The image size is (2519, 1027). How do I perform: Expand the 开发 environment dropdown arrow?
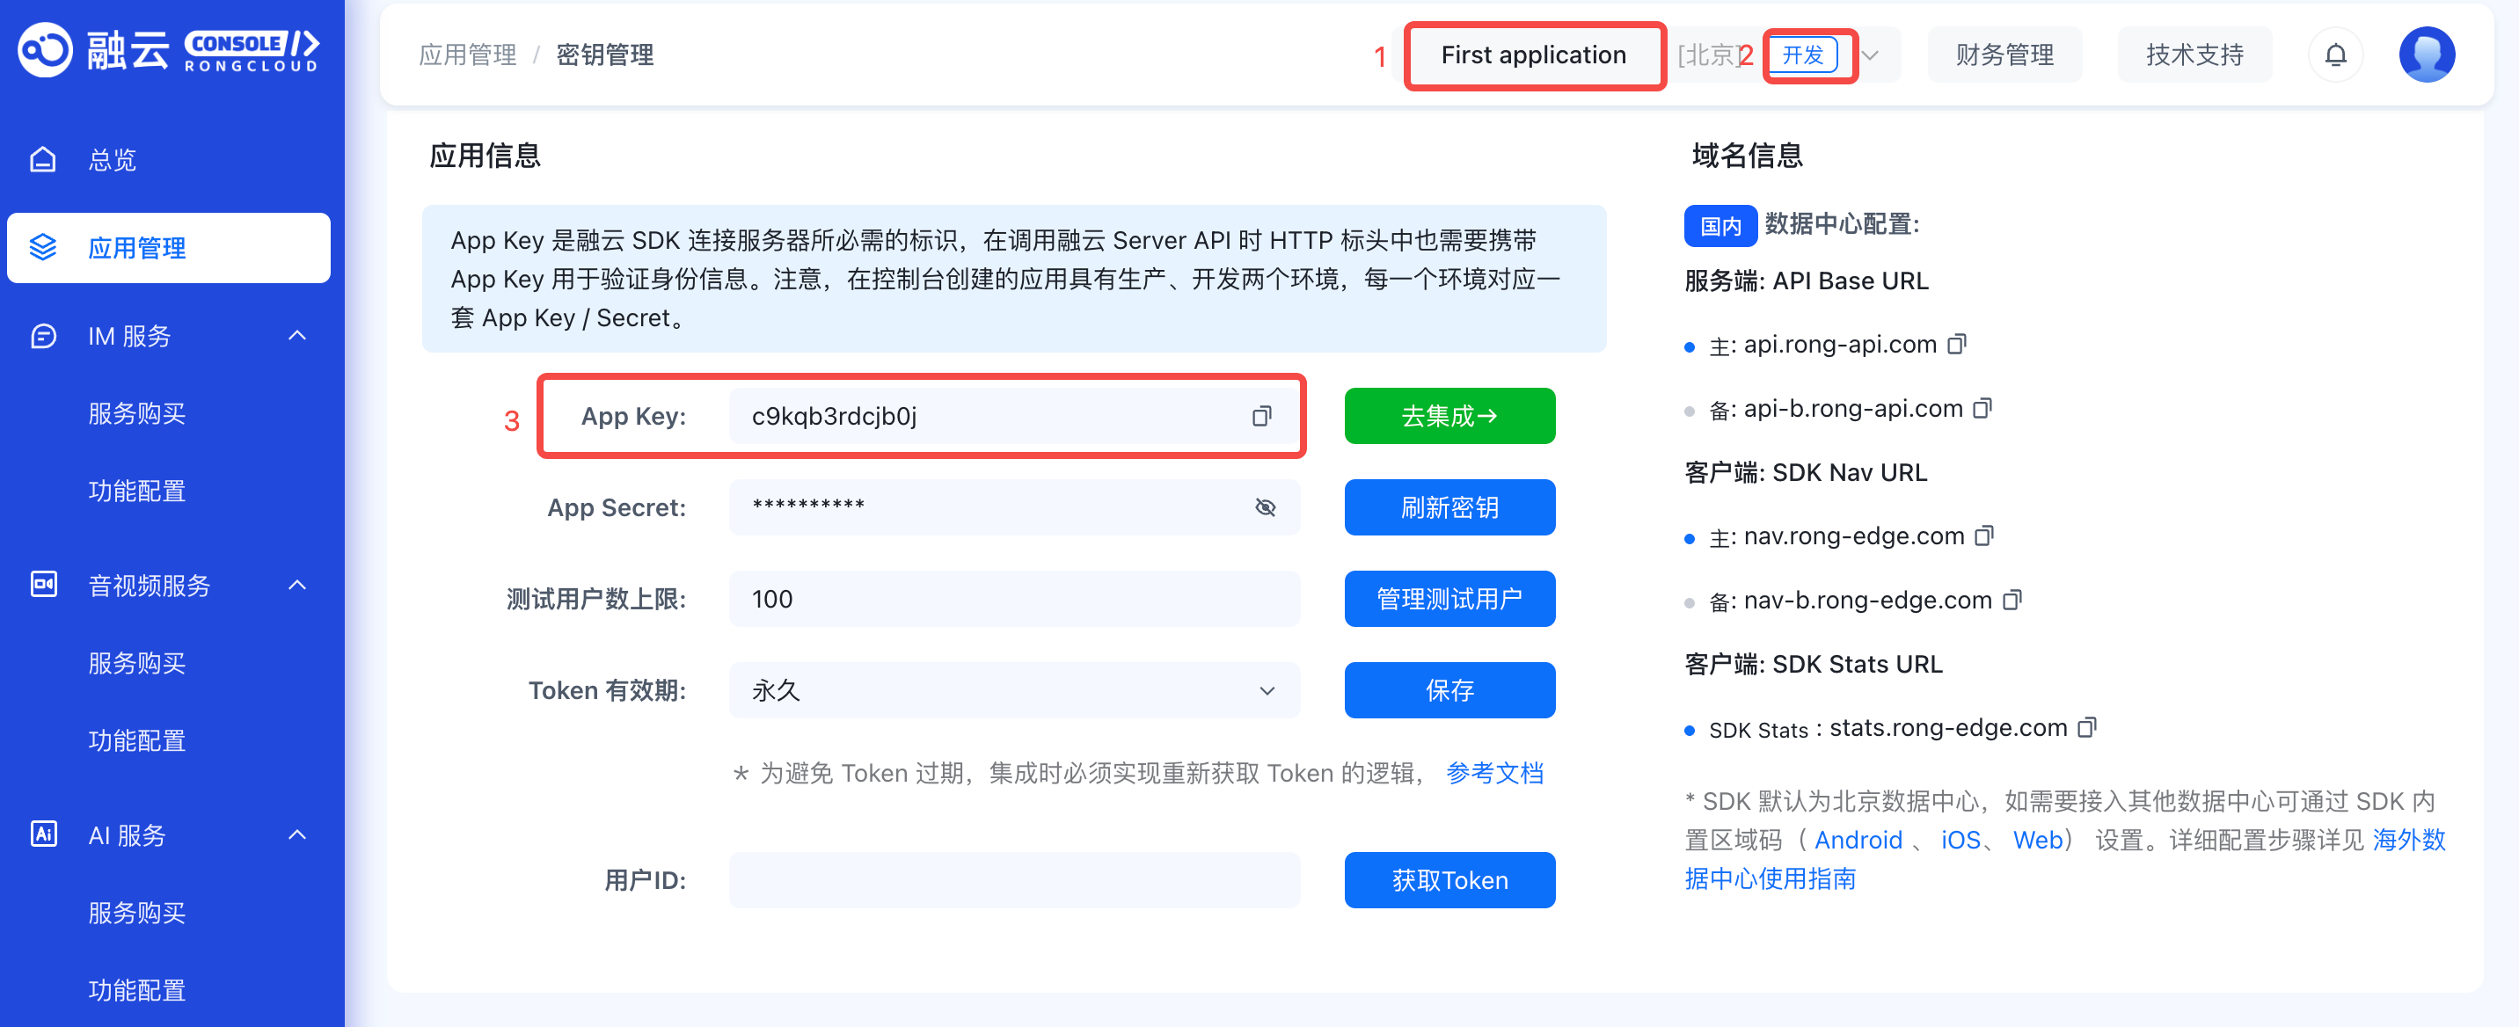click(1870, 55)
